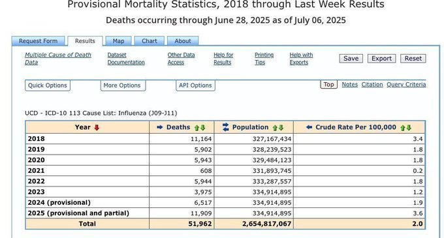Sort Population ascending with green up arrow

pos(275,128)
